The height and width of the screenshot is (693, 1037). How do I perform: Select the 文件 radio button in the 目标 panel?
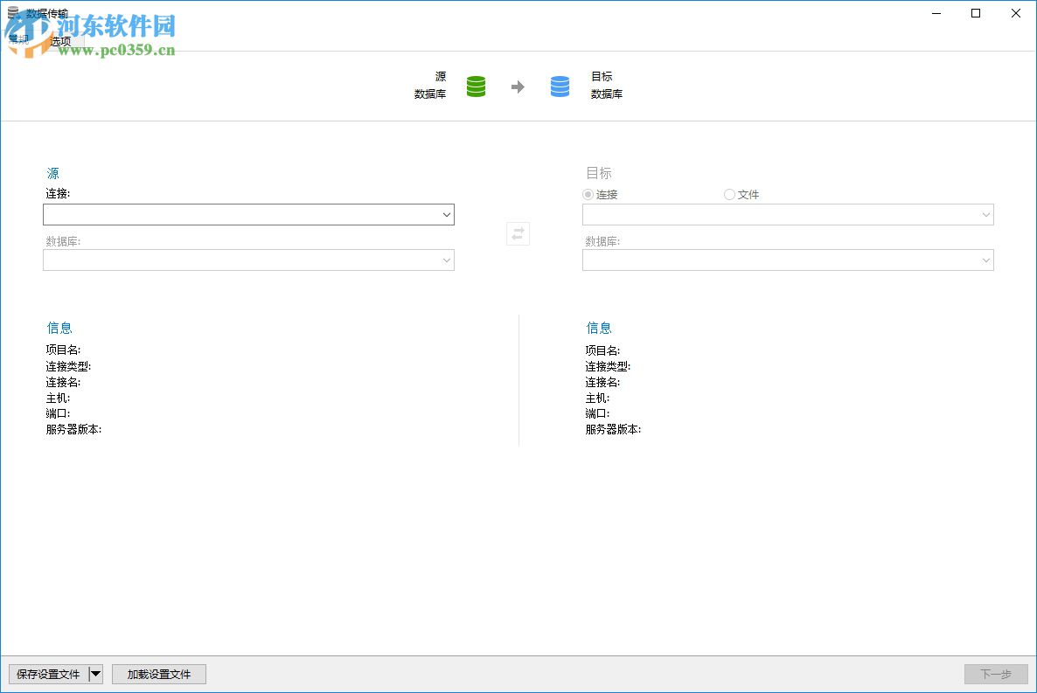728,194
